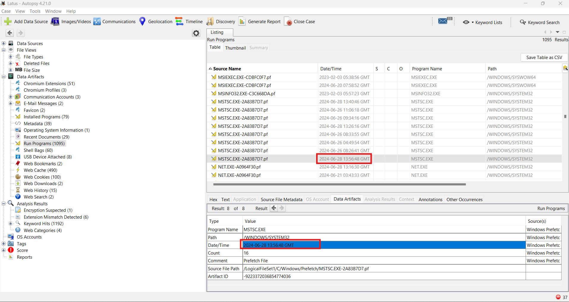Sort by the Source Name column header
Screen dimensions: 569x302
point(262,69)
